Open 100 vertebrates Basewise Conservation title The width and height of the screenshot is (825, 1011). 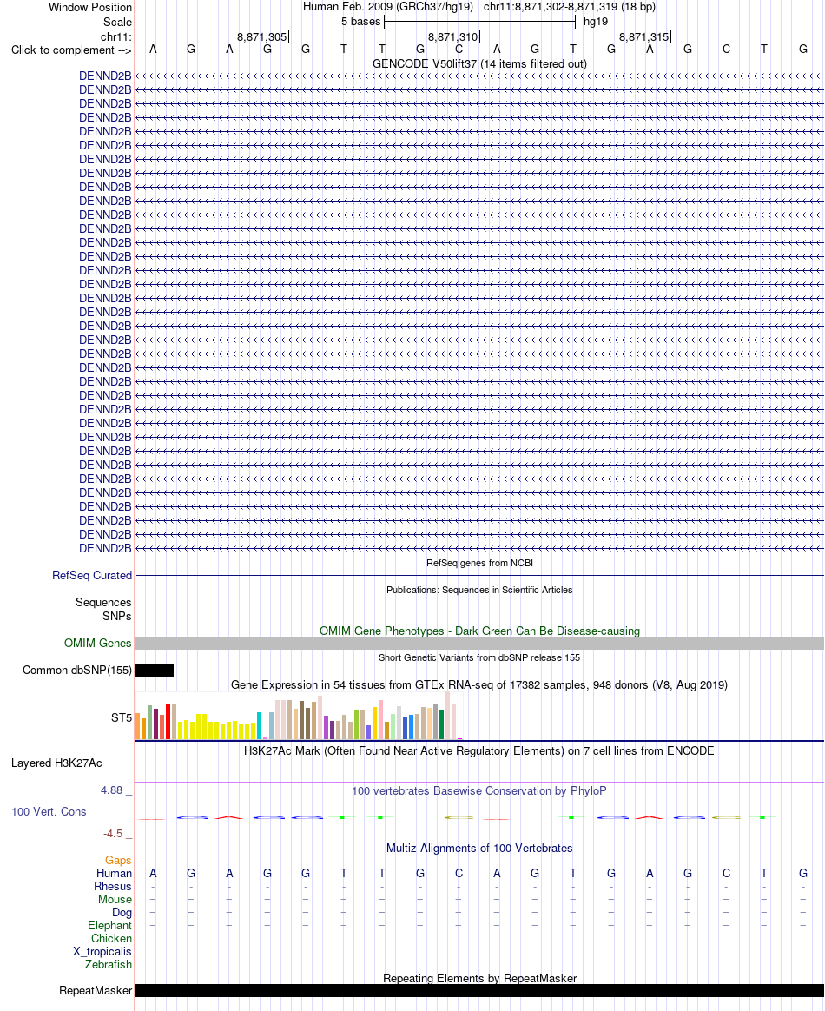pos(479,790)
